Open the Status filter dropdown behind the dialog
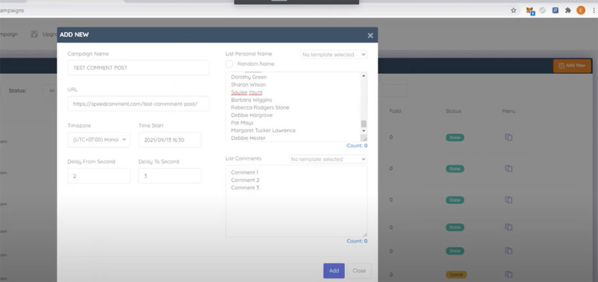 50,90
